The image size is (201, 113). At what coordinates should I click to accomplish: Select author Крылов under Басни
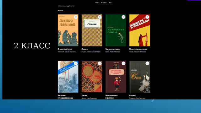89,98
